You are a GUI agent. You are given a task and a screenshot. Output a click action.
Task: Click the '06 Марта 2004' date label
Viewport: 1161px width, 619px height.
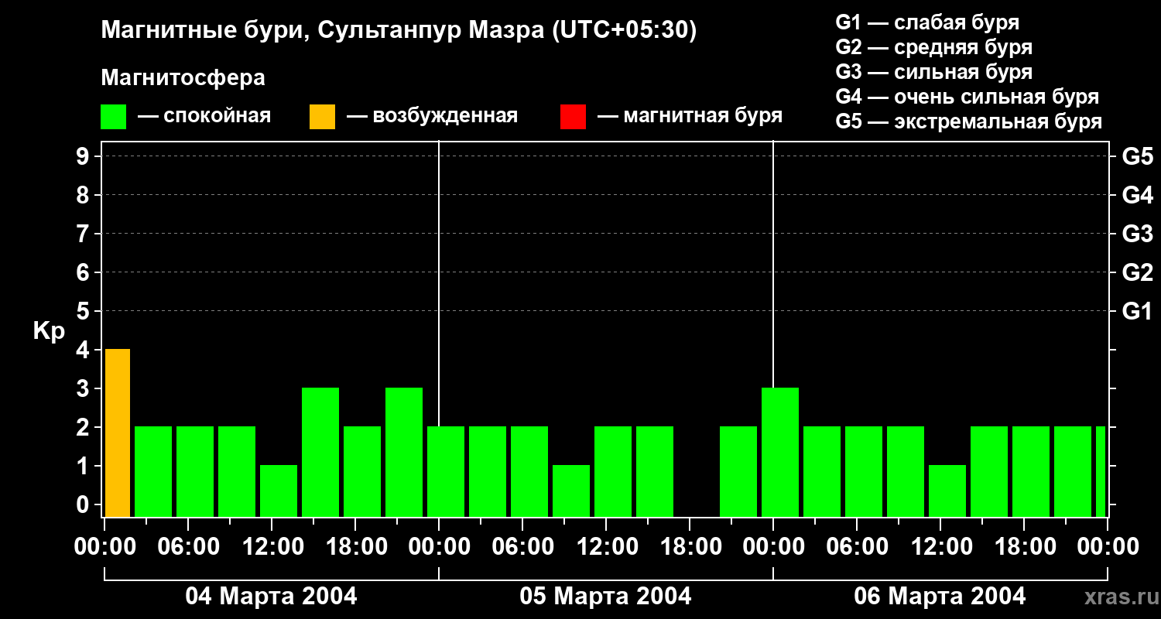[x=940, y=597]
